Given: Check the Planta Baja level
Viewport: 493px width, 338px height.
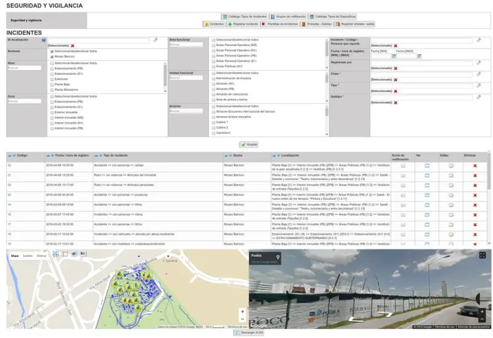Looking at the screenshot, I should click(52, 85).
